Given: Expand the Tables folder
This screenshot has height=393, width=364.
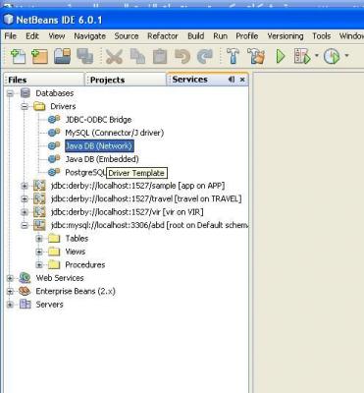Looking at the screenshot, I should click(39, 239).
